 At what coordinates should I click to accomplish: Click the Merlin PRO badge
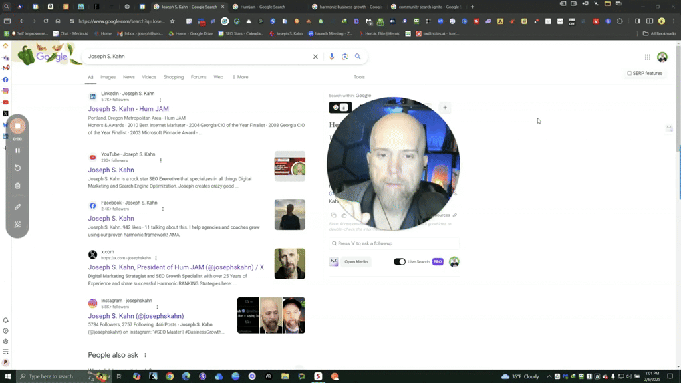point(438,261)
